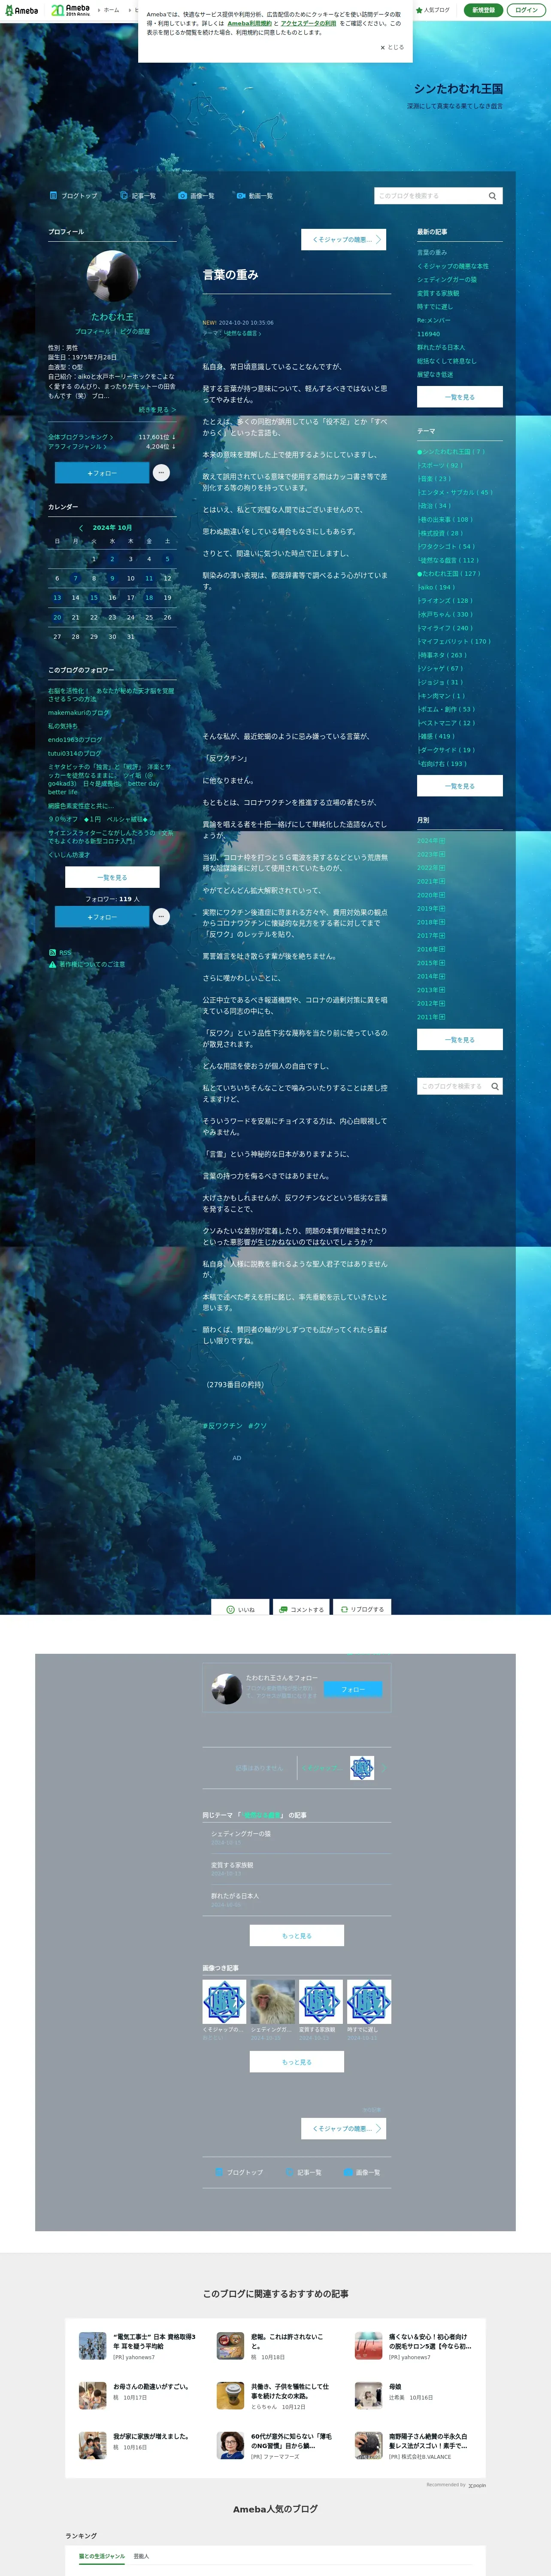
Task: Open 著作権についてのご注意 warning link
Action: click(x=87, y=965)
